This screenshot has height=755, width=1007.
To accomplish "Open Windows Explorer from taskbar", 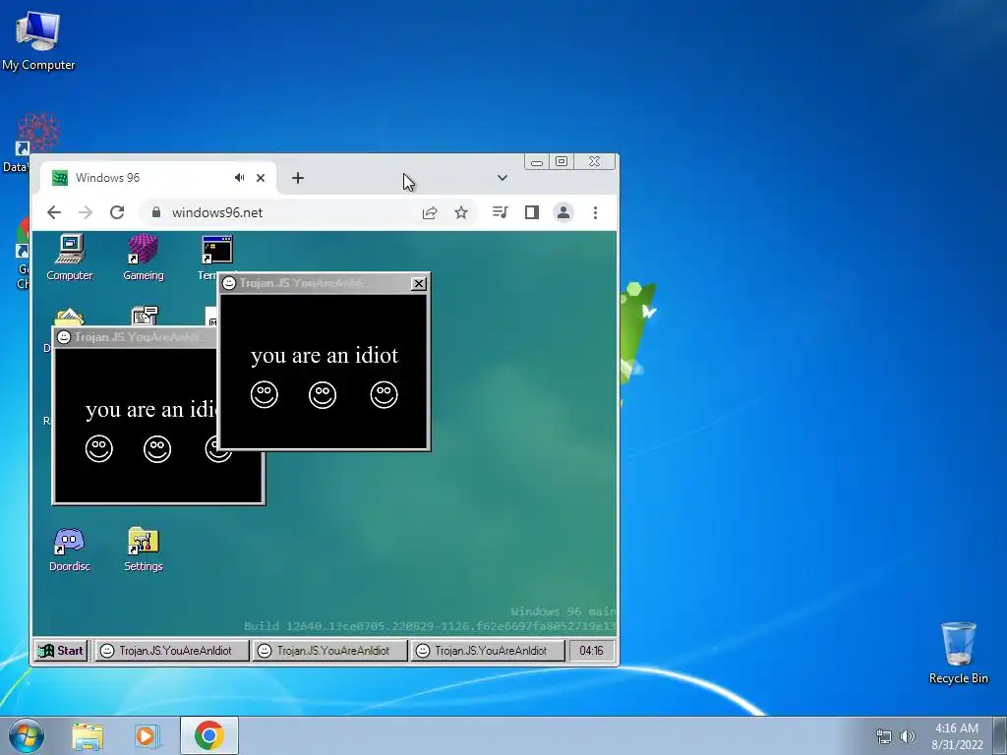I will (x=88, y=735).
